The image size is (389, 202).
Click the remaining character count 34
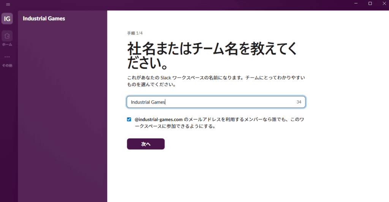click(x=299, y=102)
